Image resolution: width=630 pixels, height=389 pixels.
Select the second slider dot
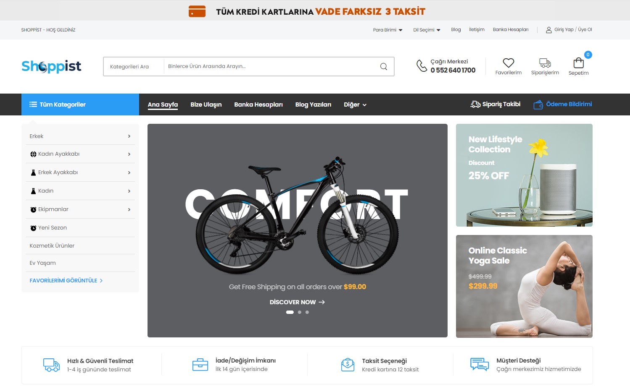299,312
